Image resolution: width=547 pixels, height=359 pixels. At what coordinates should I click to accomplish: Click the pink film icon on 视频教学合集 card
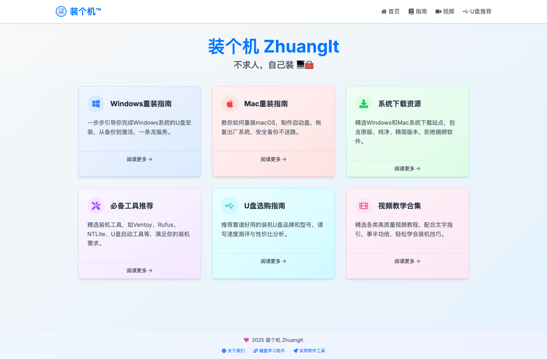coord(363,206)
